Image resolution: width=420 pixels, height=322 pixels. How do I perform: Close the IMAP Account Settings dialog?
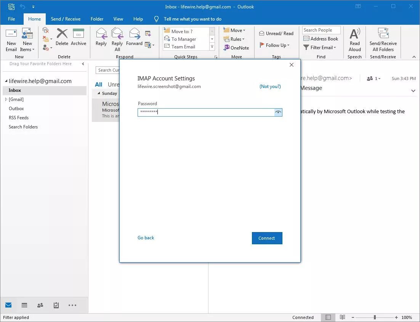tap(292, 65)
